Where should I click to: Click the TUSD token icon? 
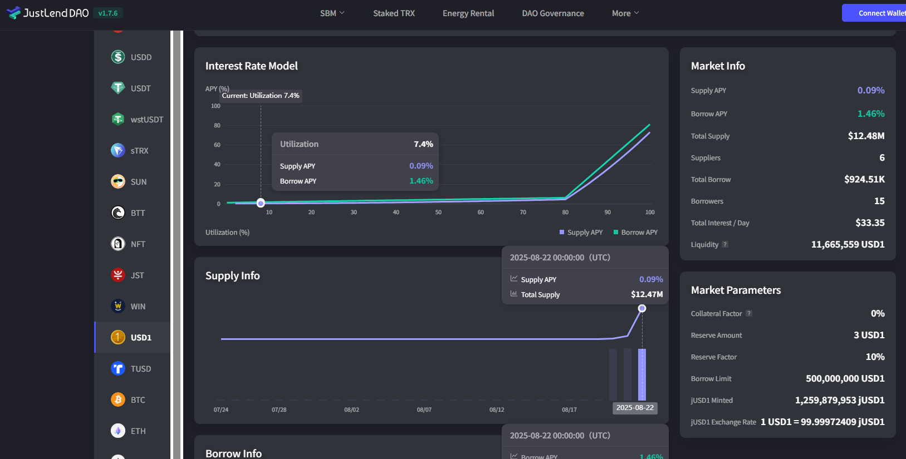[118, 368]
